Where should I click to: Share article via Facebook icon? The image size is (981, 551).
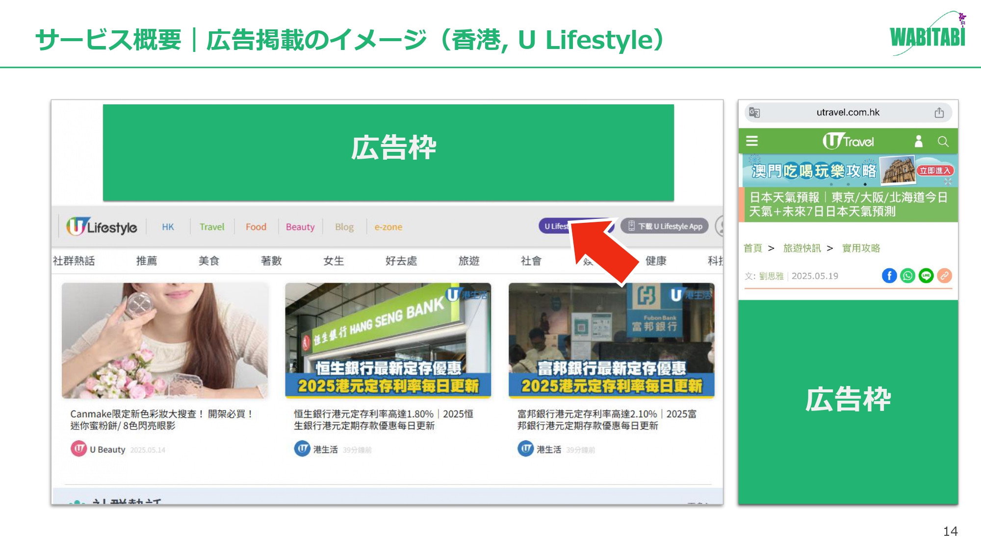(889, 276)
